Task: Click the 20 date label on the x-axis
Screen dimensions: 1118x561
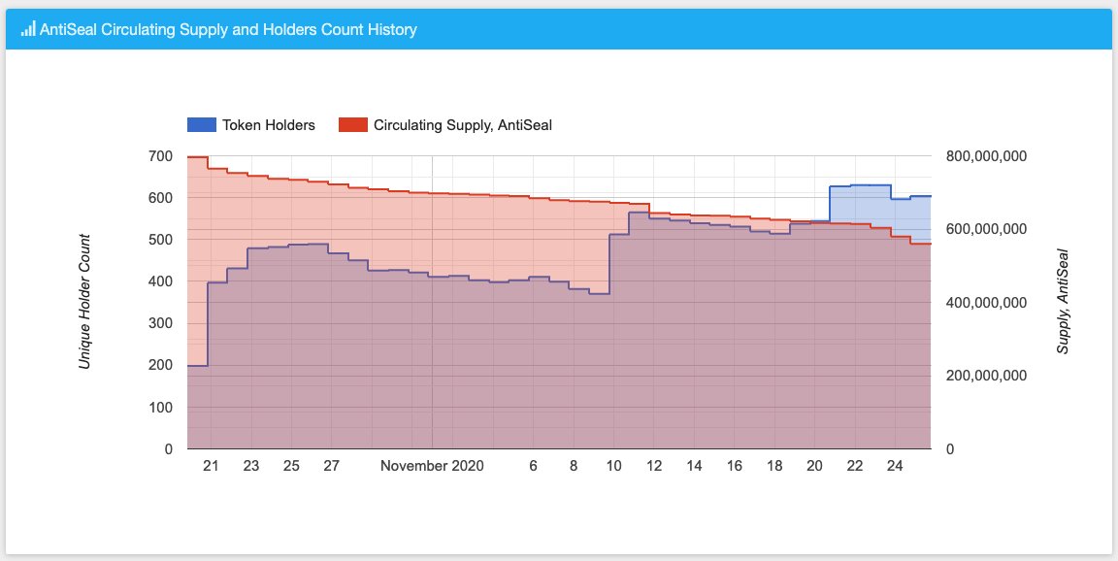Action: pos(814,466)
